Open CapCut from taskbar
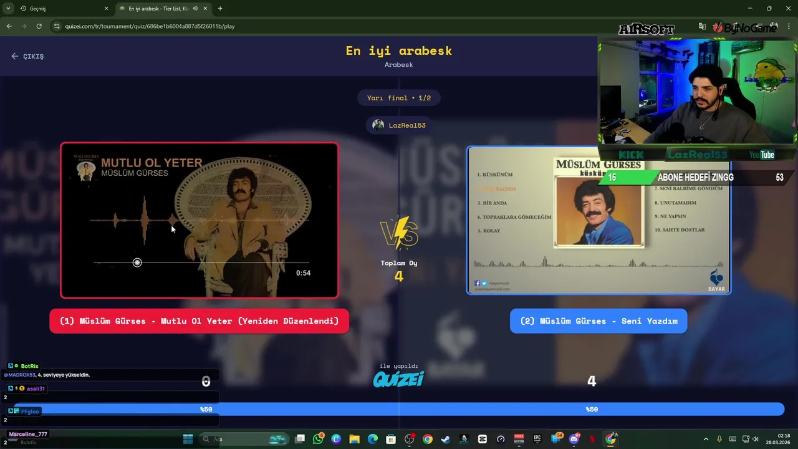This screenshot has height=449, width=798. (482, 439)
